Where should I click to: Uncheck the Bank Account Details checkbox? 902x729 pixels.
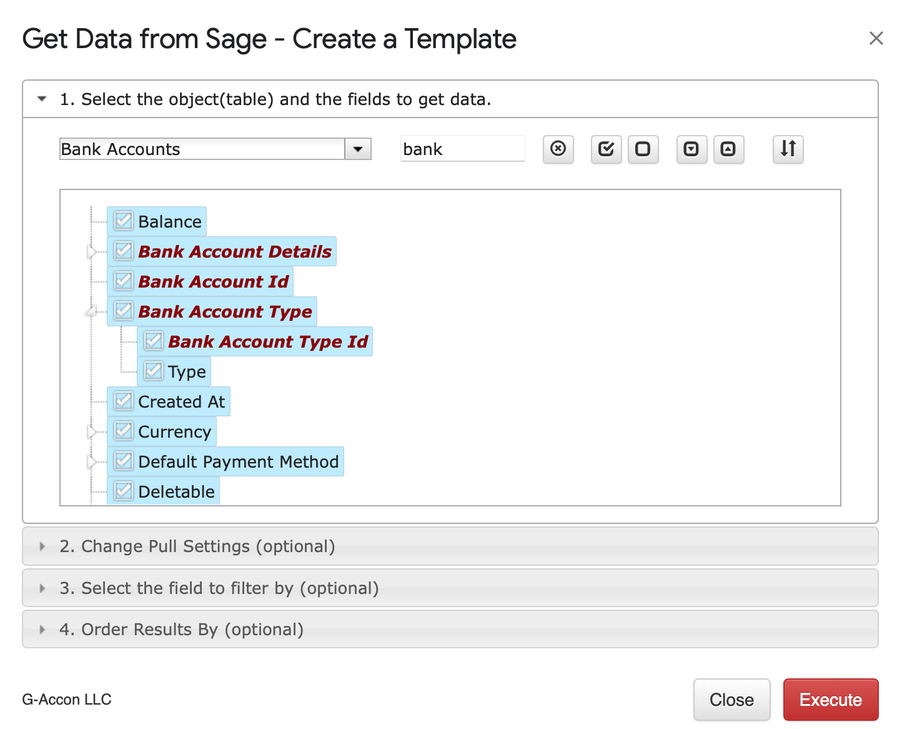[x=124, y=251]
